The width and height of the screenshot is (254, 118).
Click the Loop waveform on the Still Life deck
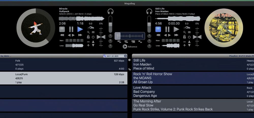pos(171,46)
